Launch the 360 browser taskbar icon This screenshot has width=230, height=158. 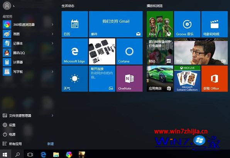(x=69, y=154)
